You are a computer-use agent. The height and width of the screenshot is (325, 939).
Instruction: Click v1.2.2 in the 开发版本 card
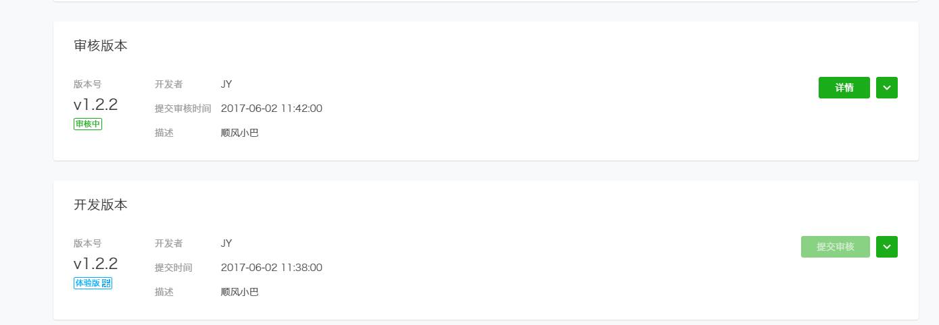[95, 263]
